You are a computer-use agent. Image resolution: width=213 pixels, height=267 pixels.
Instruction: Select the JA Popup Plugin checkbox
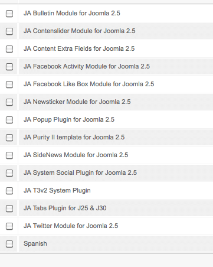click(x=9, y=120)
